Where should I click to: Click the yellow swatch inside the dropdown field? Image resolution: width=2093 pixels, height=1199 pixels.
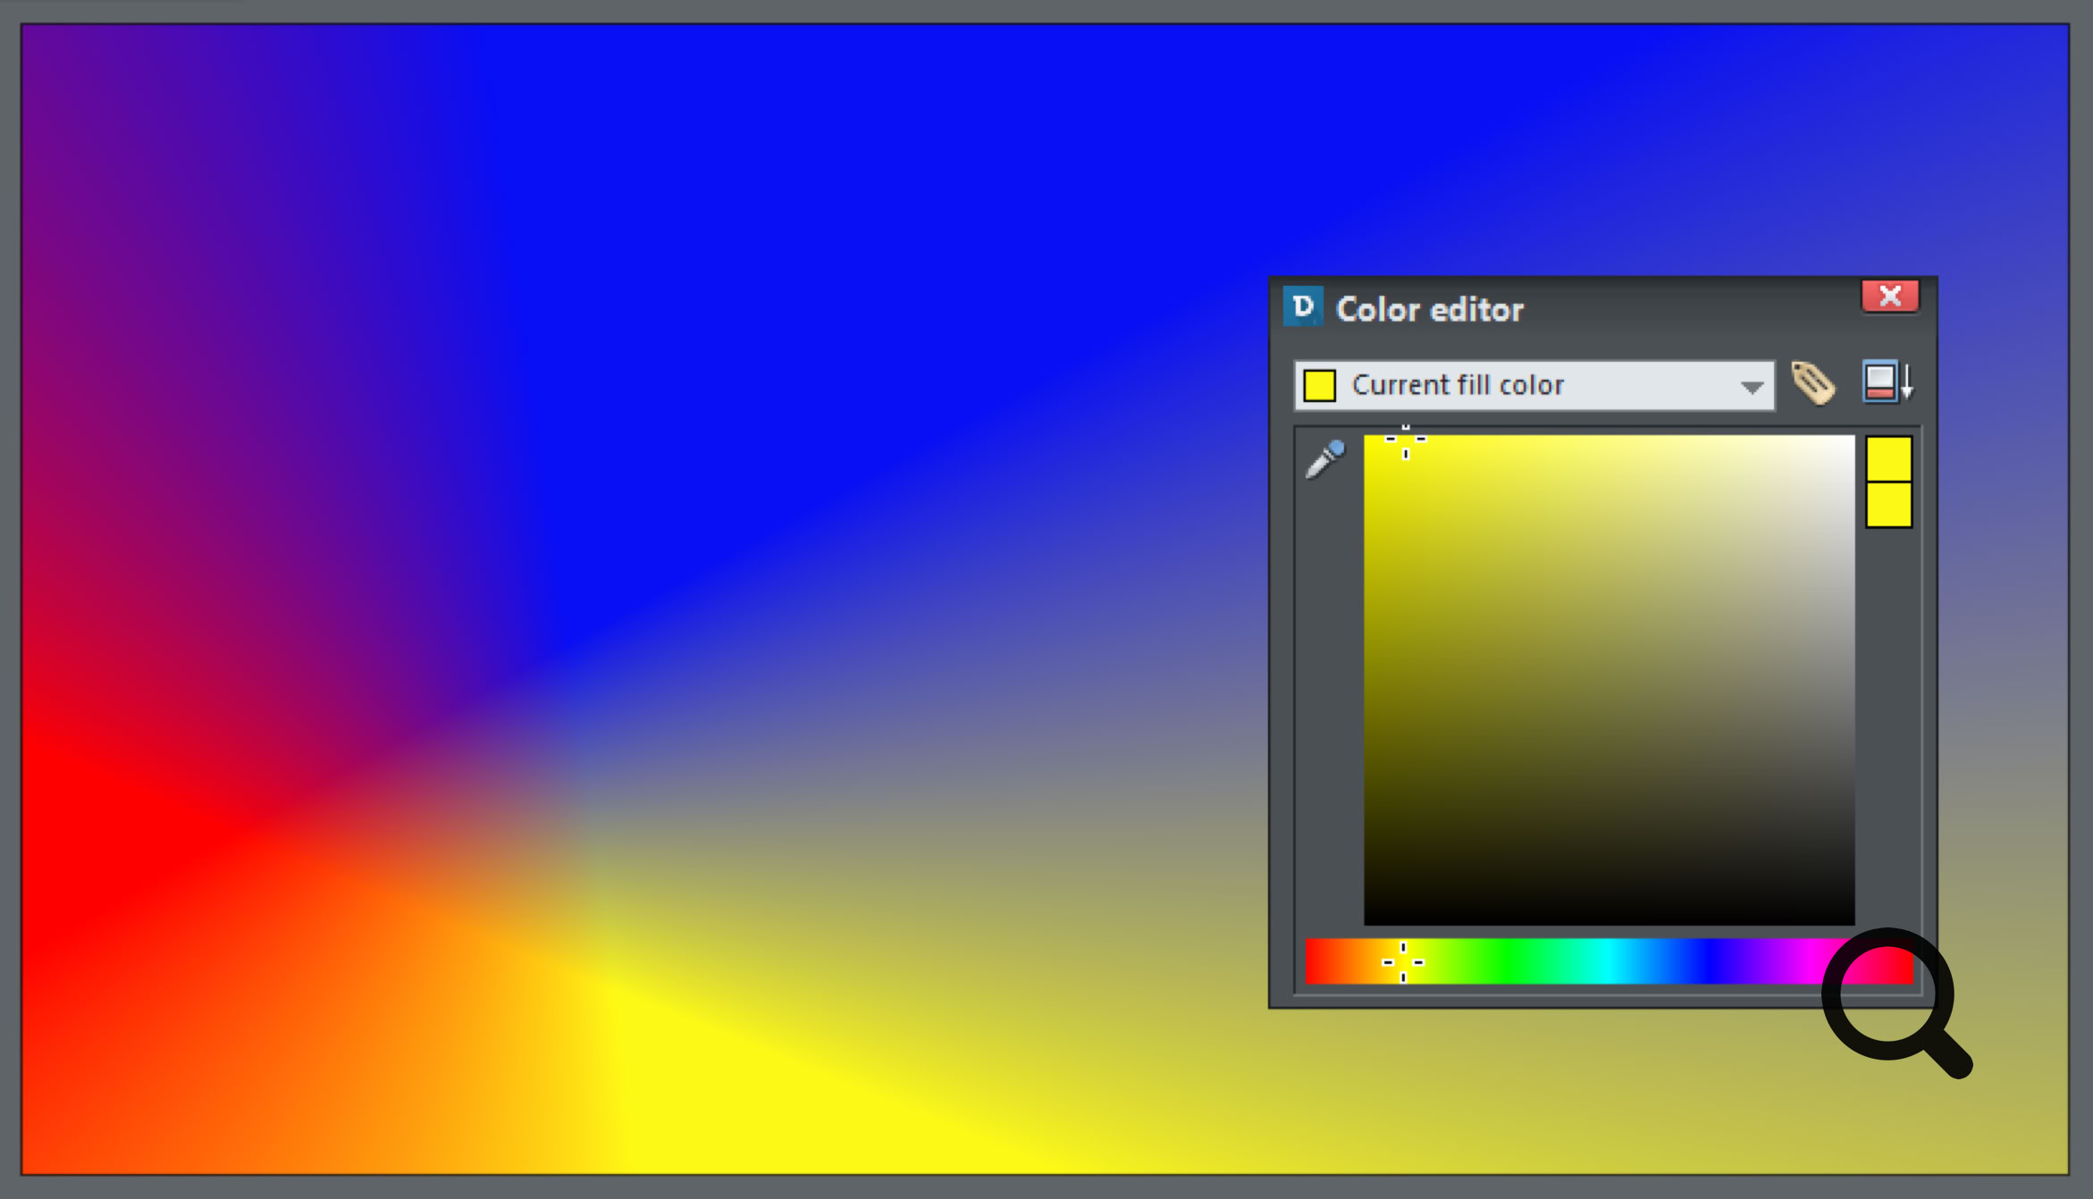(x=1320, y=384)
